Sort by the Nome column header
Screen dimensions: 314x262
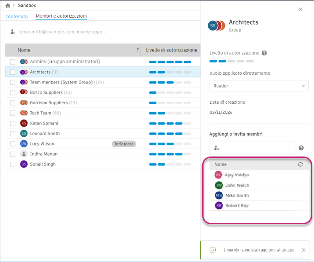(x=24, y=50)
